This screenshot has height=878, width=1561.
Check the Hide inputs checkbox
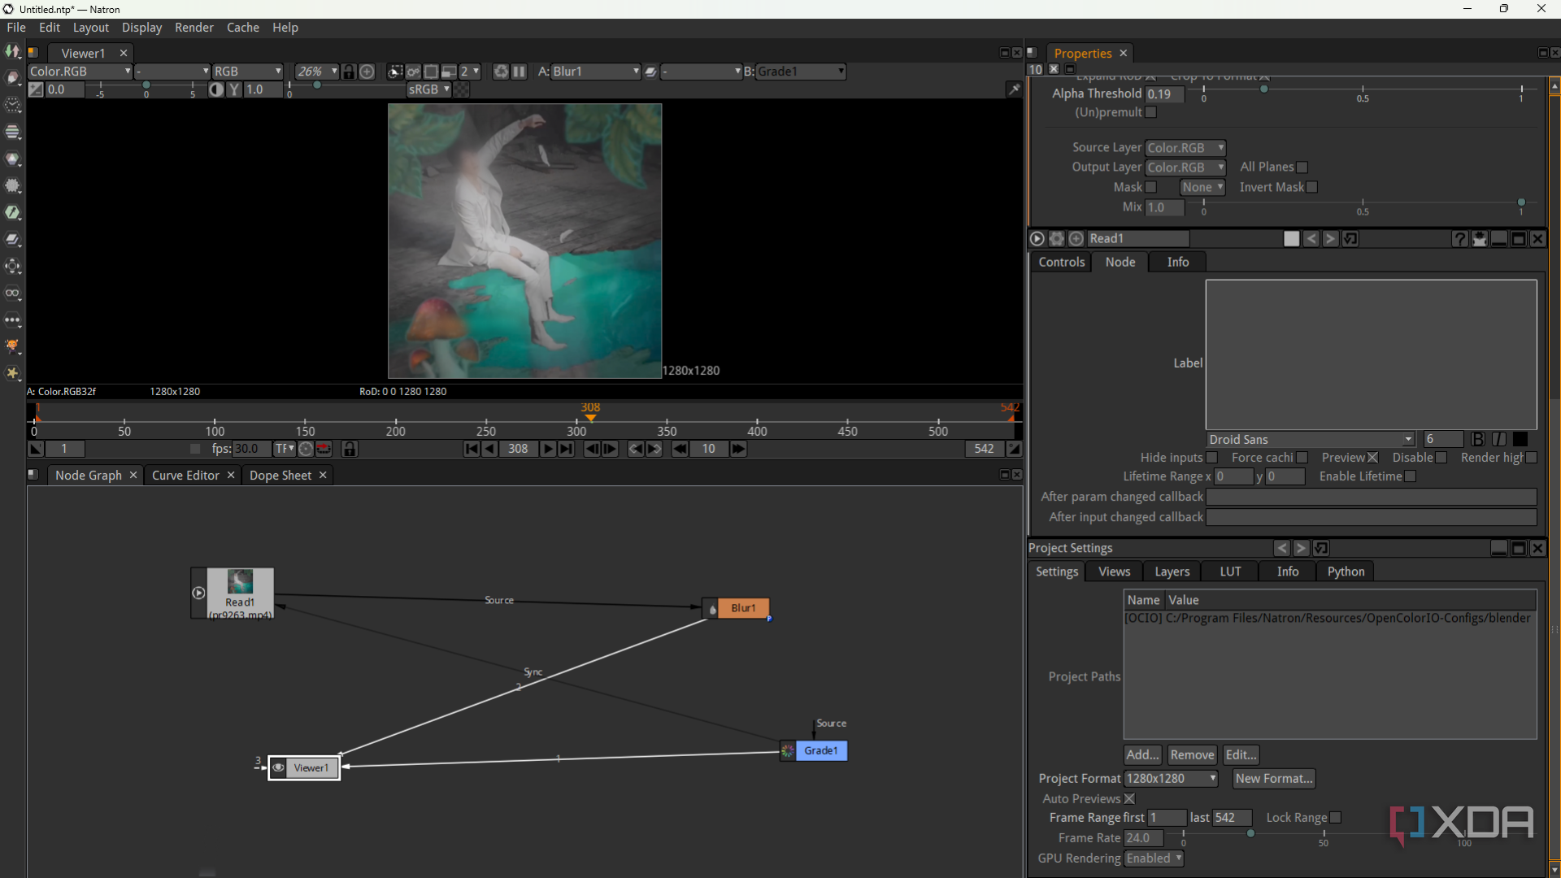[x=1212, y=458]
